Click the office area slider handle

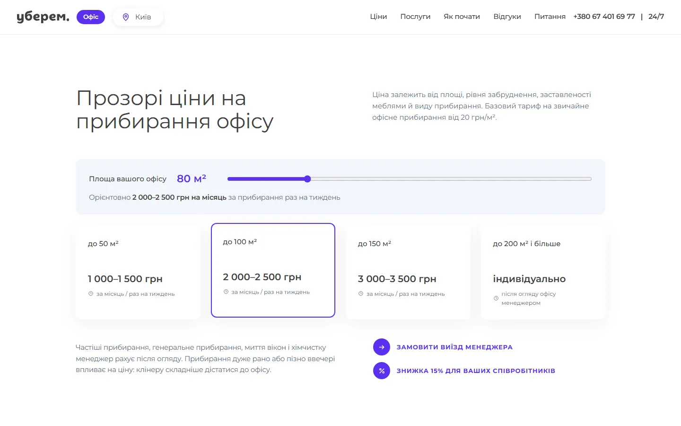tap(307, 179)
